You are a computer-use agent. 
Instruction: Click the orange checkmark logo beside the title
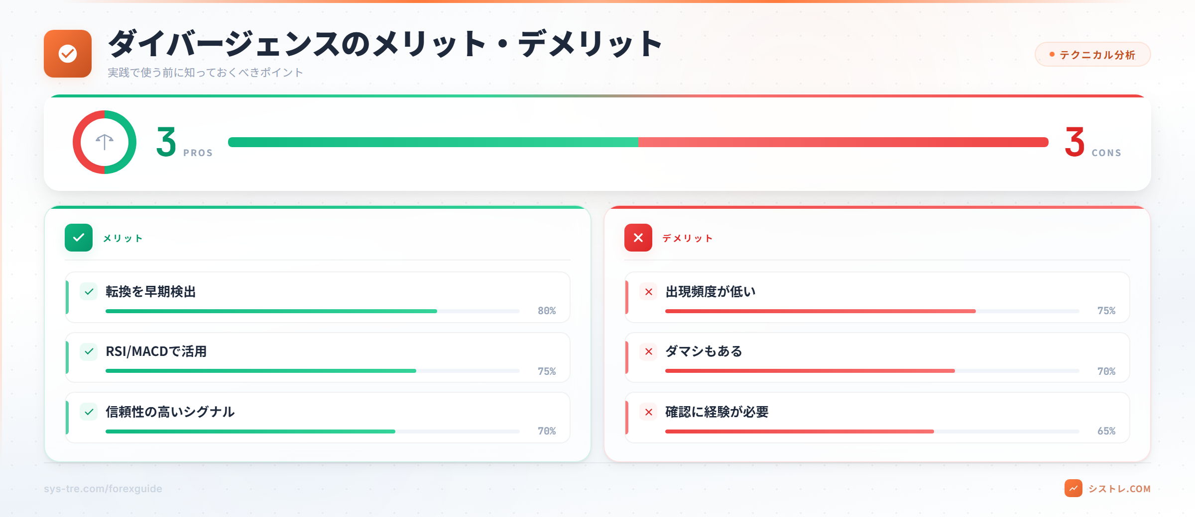[68, 54]
